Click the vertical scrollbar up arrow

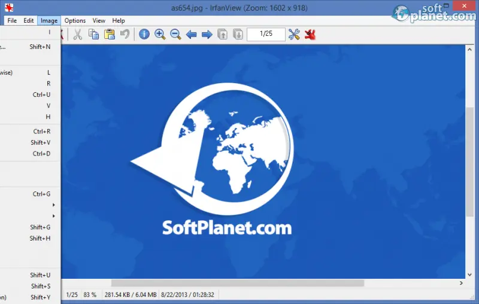[469, 49]
